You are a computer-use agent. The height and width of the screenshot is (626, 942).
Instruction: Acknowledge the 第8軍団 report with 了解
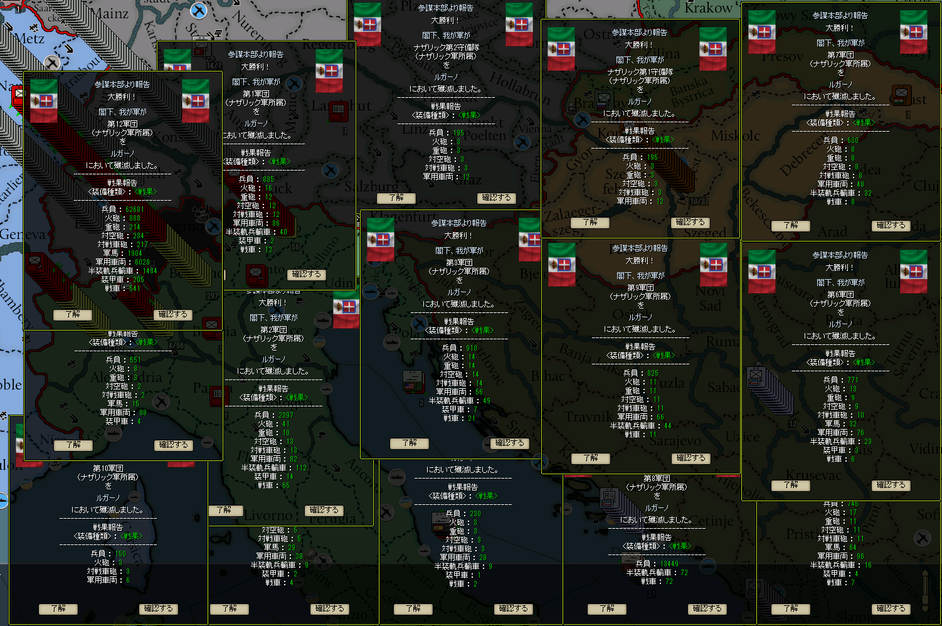(607, 608)
